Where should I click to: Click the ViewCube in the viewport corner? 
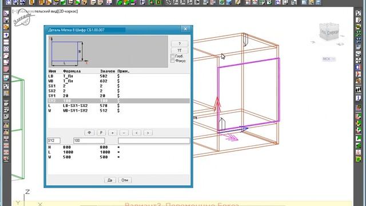[329, 31]
